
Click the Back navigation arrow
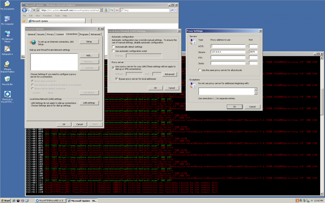tap(24, 10)
